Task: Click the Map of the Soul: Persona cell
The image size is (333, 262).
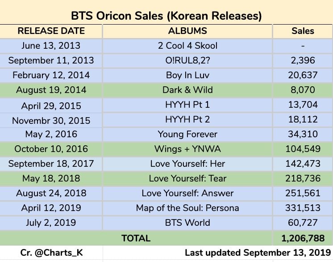Action: [187, 208]
